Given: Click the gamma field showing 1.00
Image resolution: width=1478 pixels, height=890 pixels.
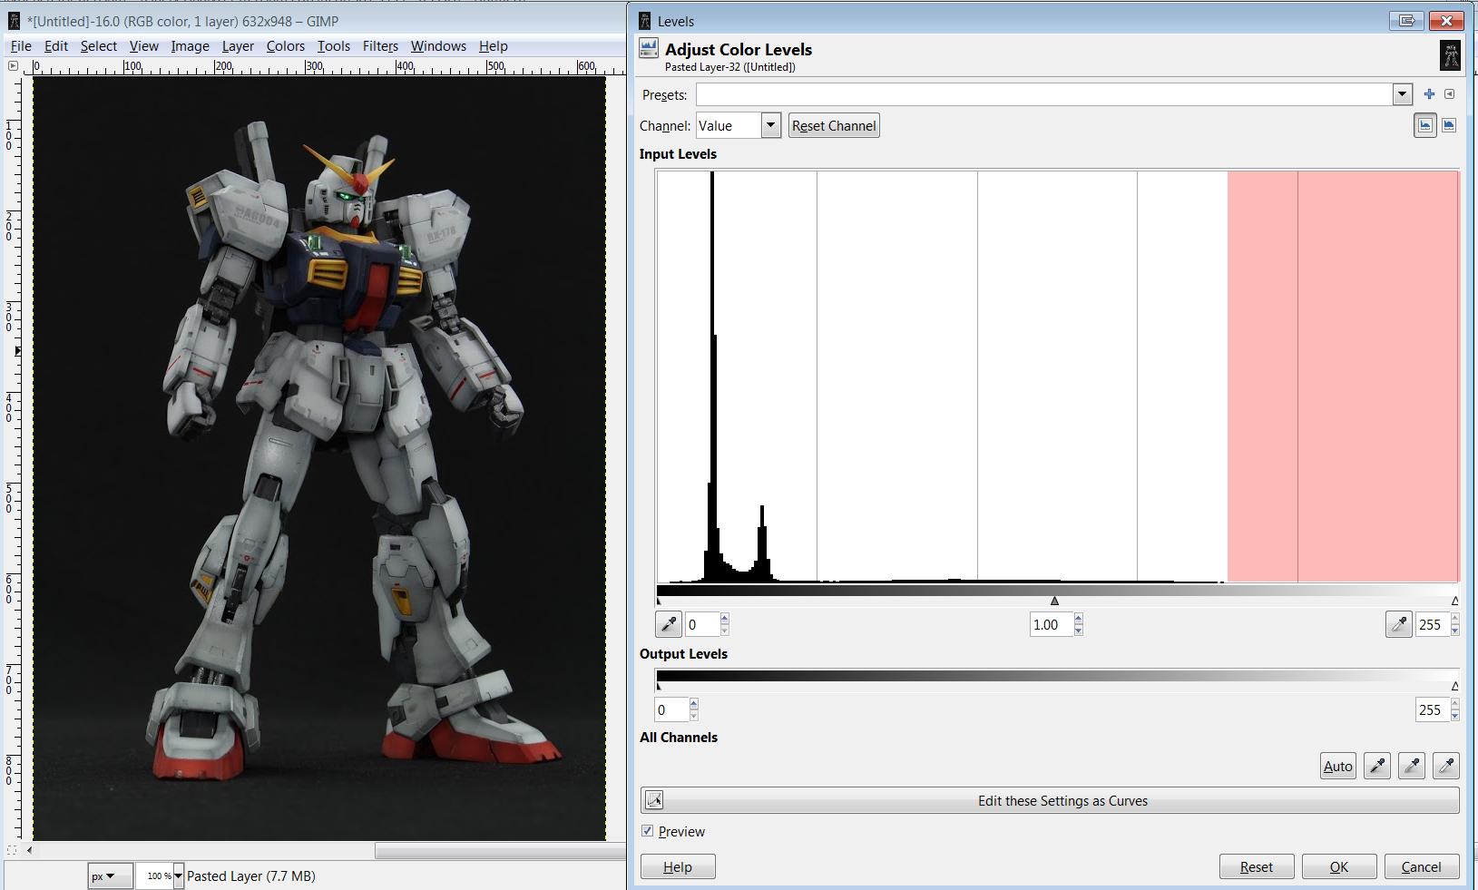Looking at the screenshot, I should [x=1052, y=624].
